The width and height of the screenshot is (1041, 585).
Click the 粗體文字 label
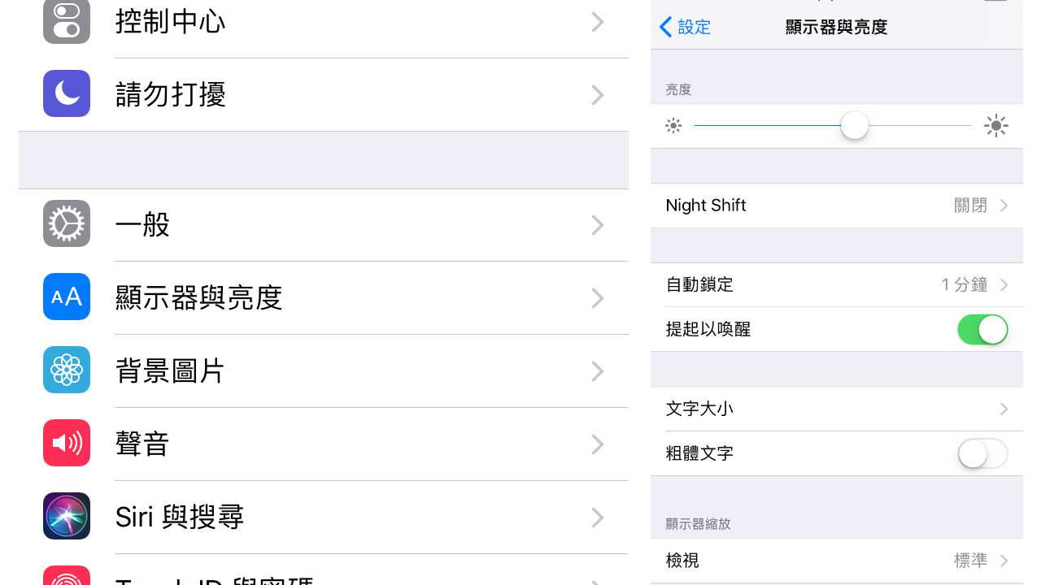(x=699, y=453)
